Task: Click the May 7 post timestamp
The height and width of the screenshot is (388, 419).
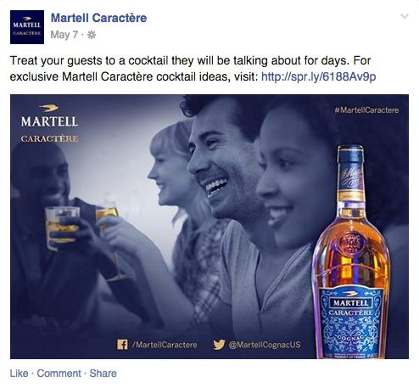Action: point(64,35)
